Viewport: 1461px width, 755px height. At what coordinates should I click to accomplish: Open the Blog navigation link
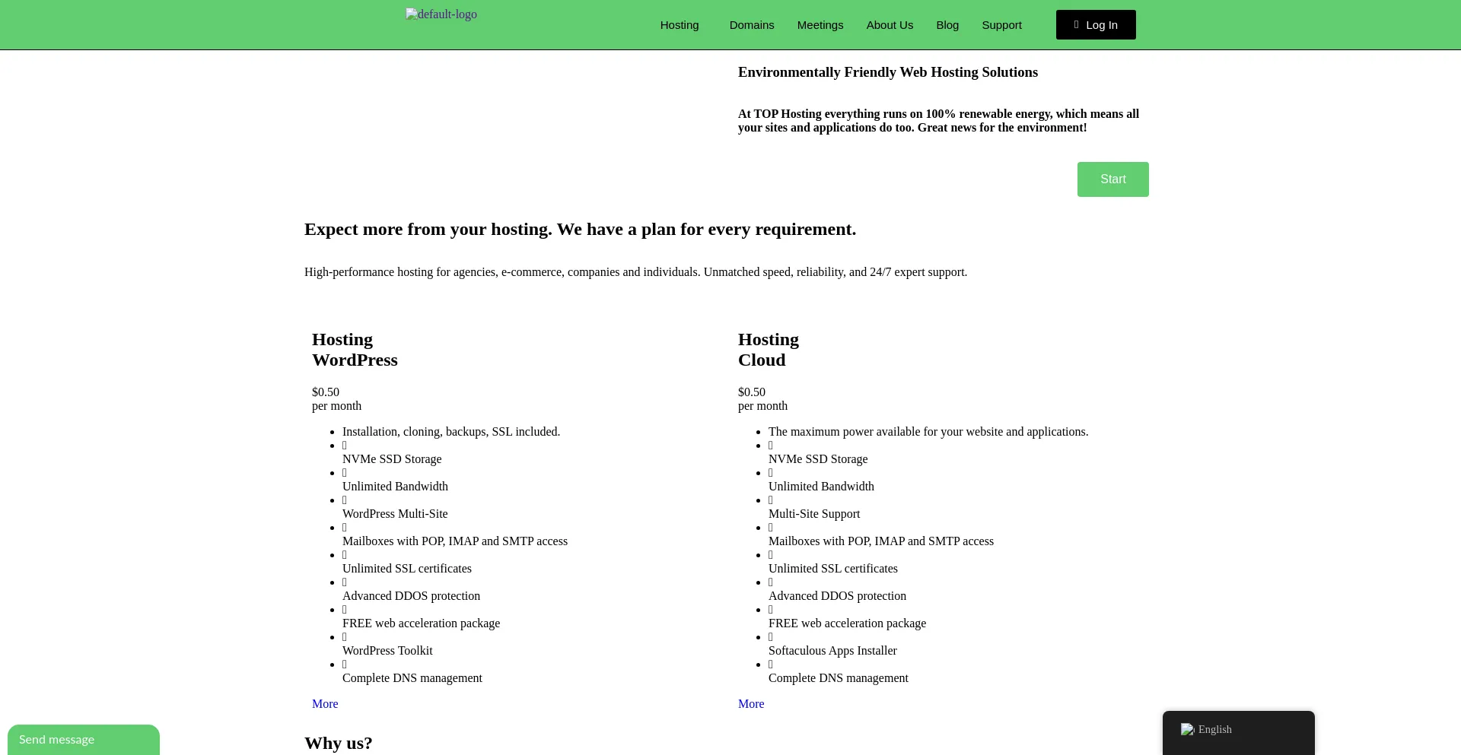[x=947, y=25]
